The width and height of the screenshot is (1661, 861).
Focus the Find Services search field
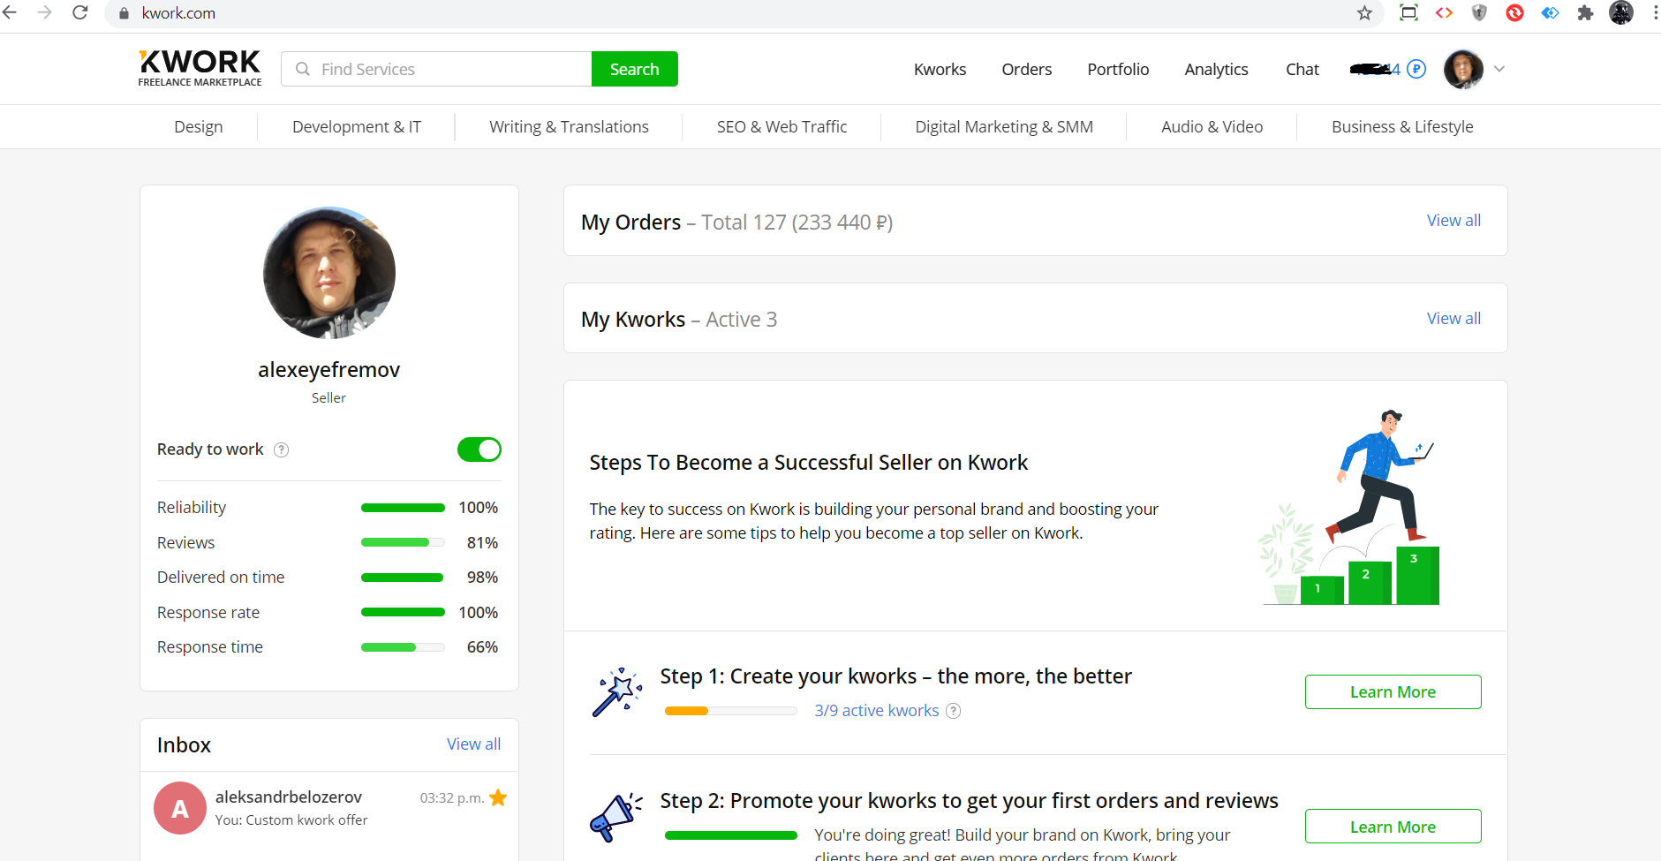coord(436,69)
